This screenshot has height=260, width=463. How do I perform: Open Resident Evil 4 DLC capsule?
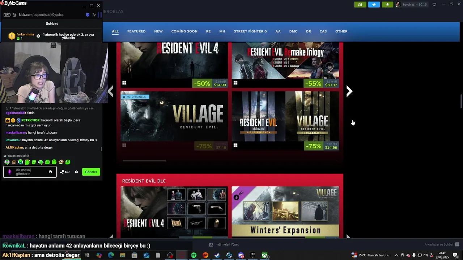[x=174, y=212]
